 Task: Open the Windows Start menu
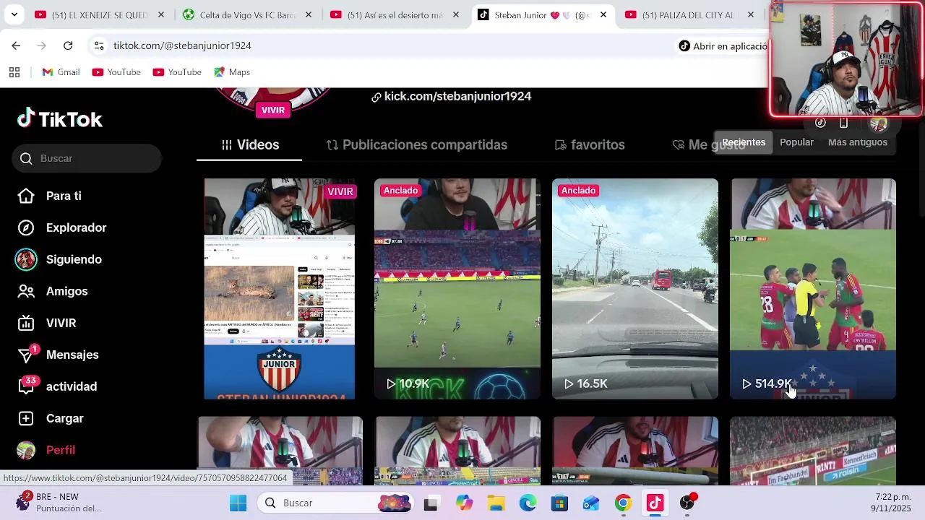(x=238, y=503)
